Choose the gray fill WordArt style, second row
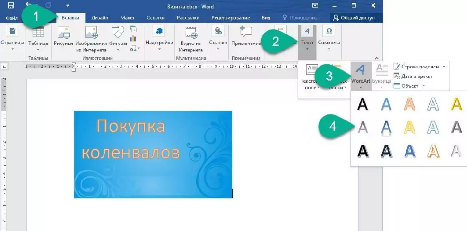This screenshot has height=231, width=467. pyautogui.click(x=363, y=128)
